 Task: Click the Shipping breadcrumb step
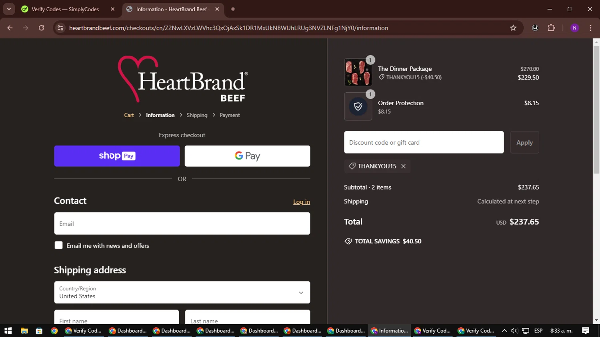(x=197, y=115)
